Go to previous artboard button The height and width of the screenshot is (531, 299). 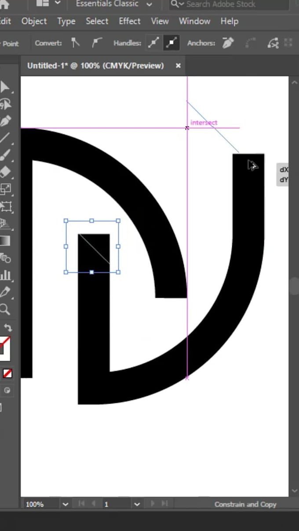tap(93, 504)
